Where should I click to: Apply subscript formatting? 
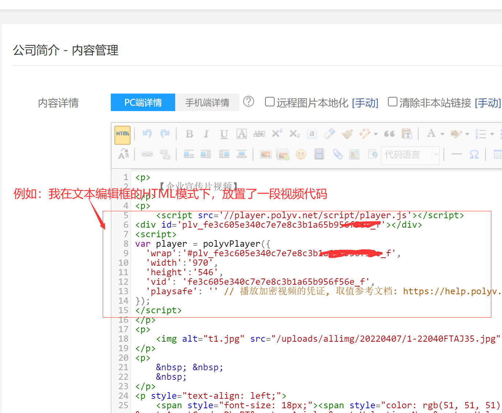click(x=295, y=134)
